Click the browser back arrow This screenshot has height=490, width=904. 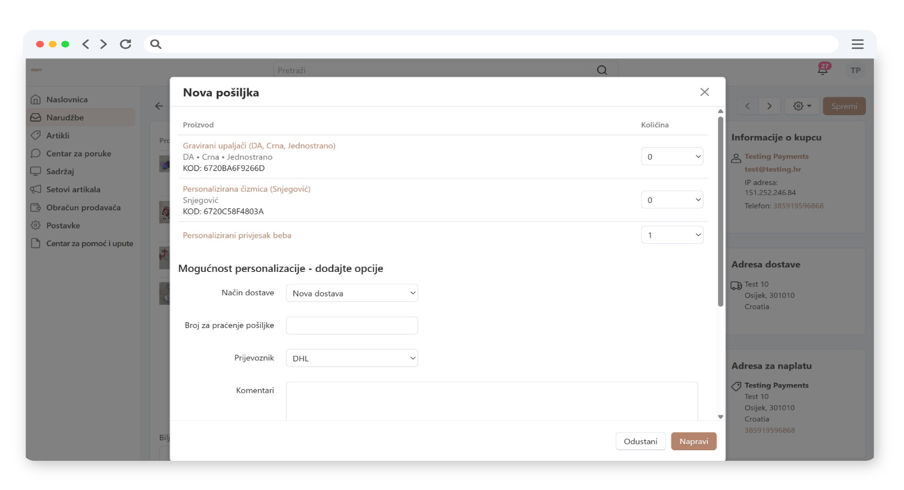[x=85, y=44]
